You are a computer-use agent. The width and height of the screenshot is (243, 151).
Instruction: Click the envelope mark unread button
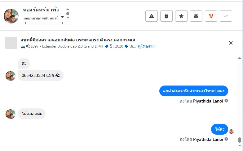pos(196,16)
